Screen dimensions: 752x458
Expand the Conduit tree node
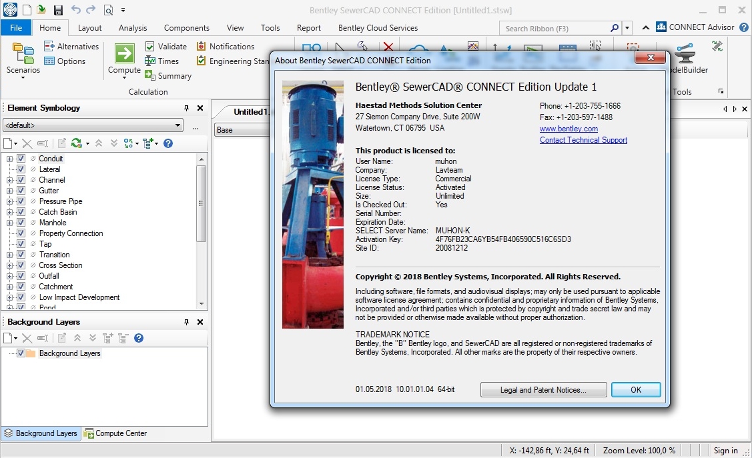tap(9, 159)
